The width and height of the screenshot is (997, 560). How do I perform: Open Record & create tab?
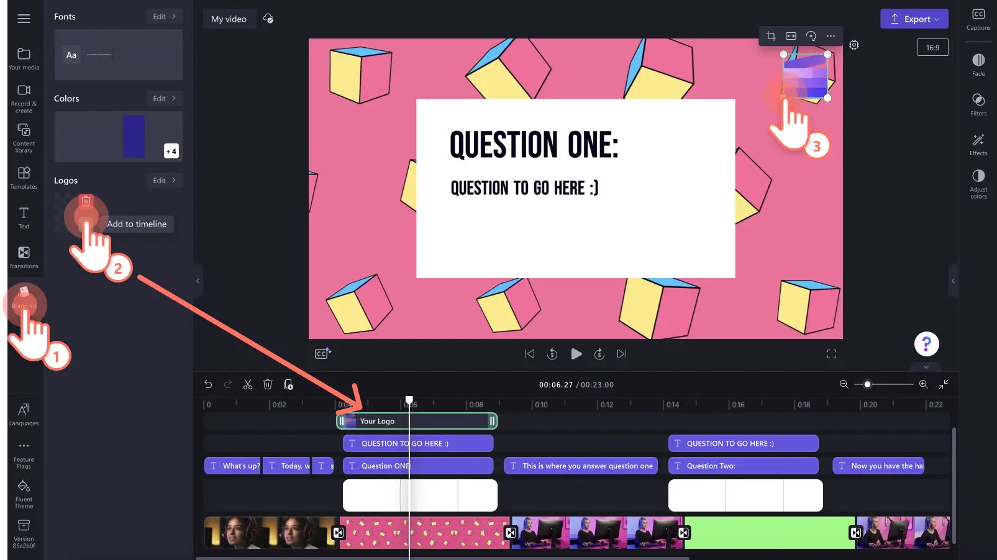[x=24, y=99]
